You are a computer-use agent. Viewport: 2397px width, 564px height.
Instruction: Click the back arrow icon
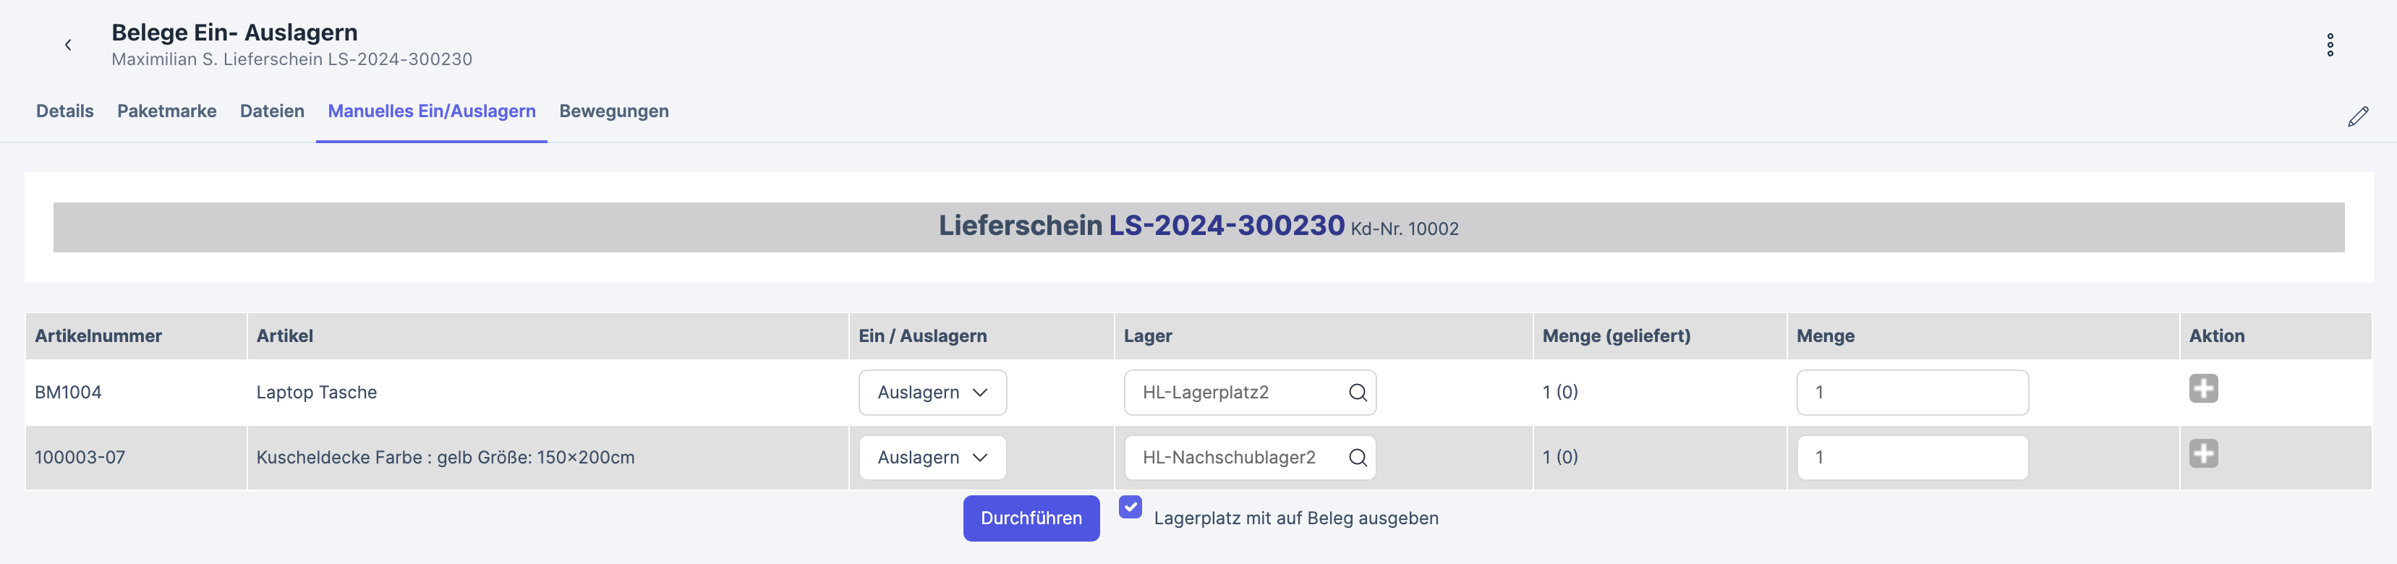[x=68, y=45]
